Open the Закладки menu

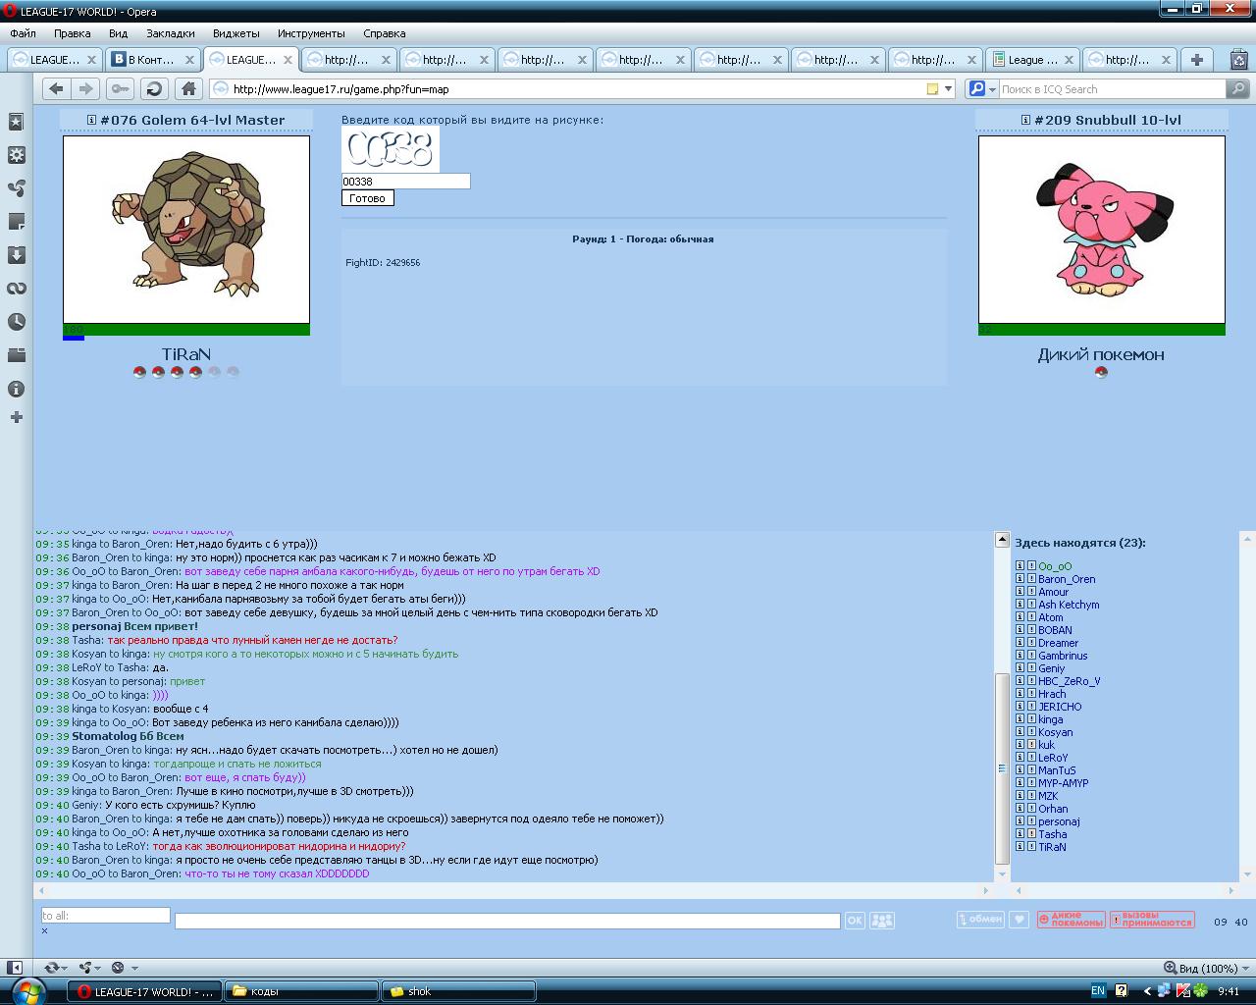170,33
